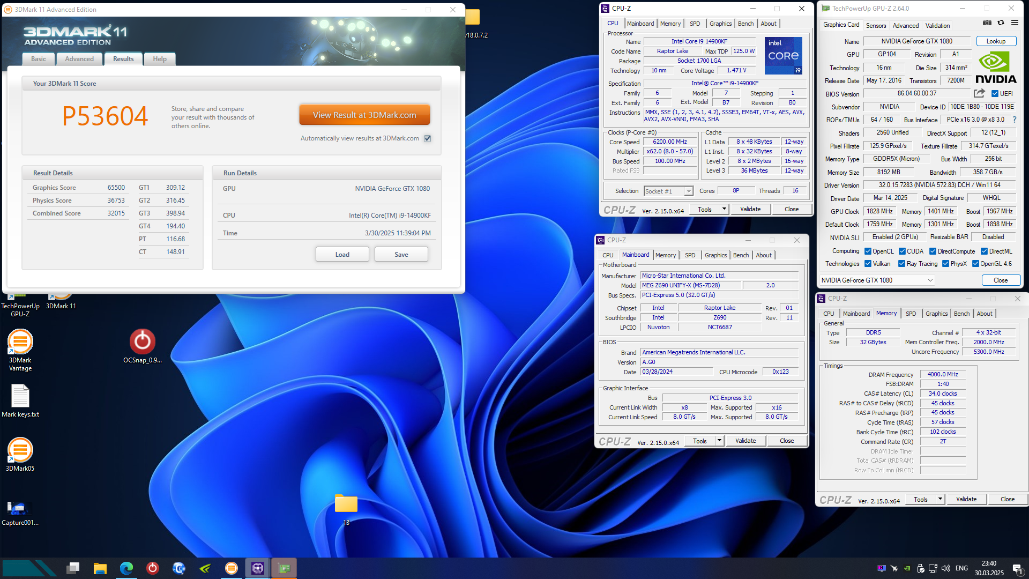Image resolution: width=1029 pixels, height=579 pixels.
Task: Switch to Basic tab in 3DMark 11
Action: 39,59
